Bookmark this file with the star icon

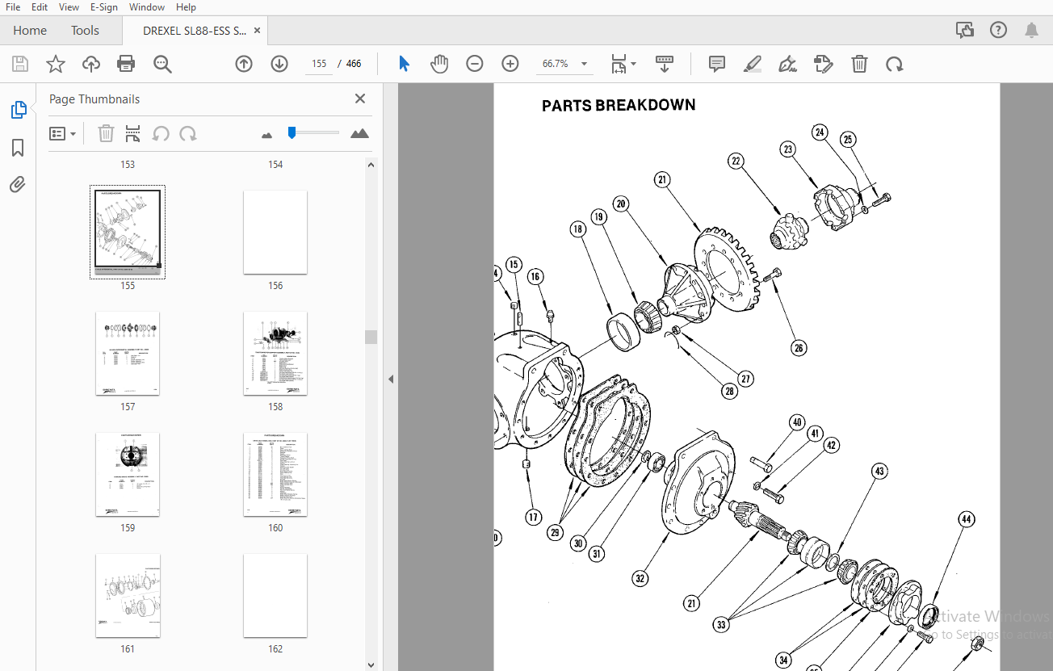(x=56, y=64)
